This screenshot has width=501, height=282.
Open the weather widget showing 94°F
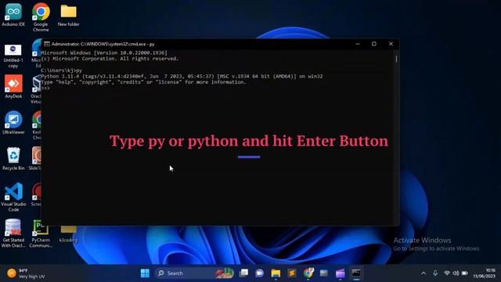click(26, 273)
